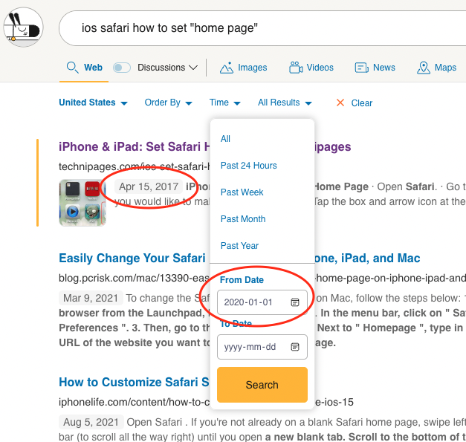Click the Images tab icon
Image resolution: width=466 pixels, height=442 pixels.
click(x=227, y=68)
